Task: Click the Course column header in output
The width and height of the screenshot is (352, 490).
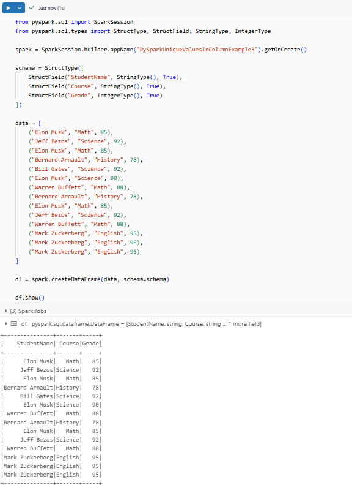Action: (x=69, y=344)
